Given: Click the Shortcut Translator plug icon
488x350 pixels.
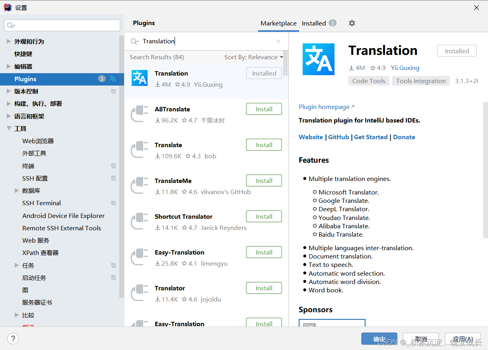Looking at the screenshot, I should 140,221.
